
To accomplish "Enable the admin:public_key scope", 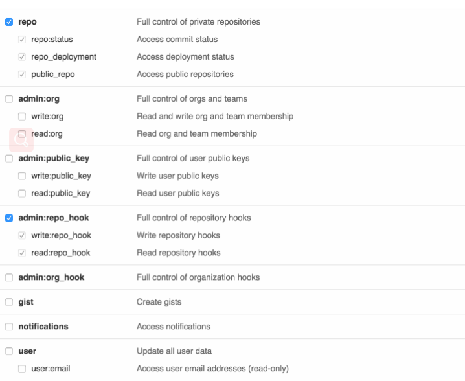I will (8, 159).
